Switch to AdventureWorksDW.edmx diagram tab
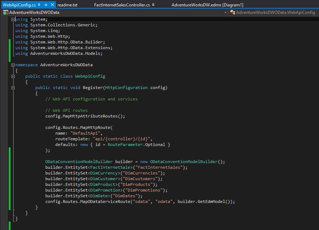This screenshot has height=230, width=319. coord(207,5)
